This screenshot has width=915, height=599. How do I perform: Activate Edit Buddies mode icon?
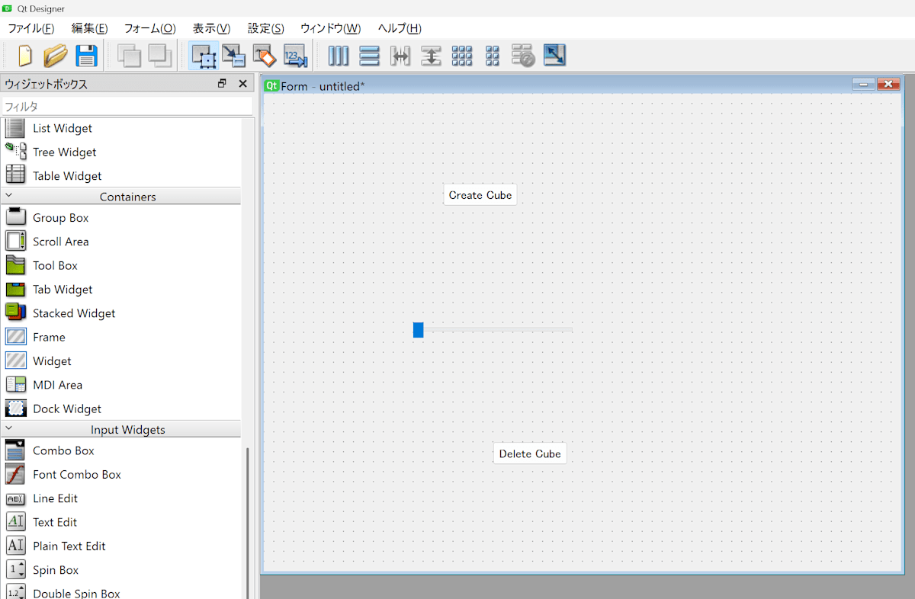tap(264, 56)
